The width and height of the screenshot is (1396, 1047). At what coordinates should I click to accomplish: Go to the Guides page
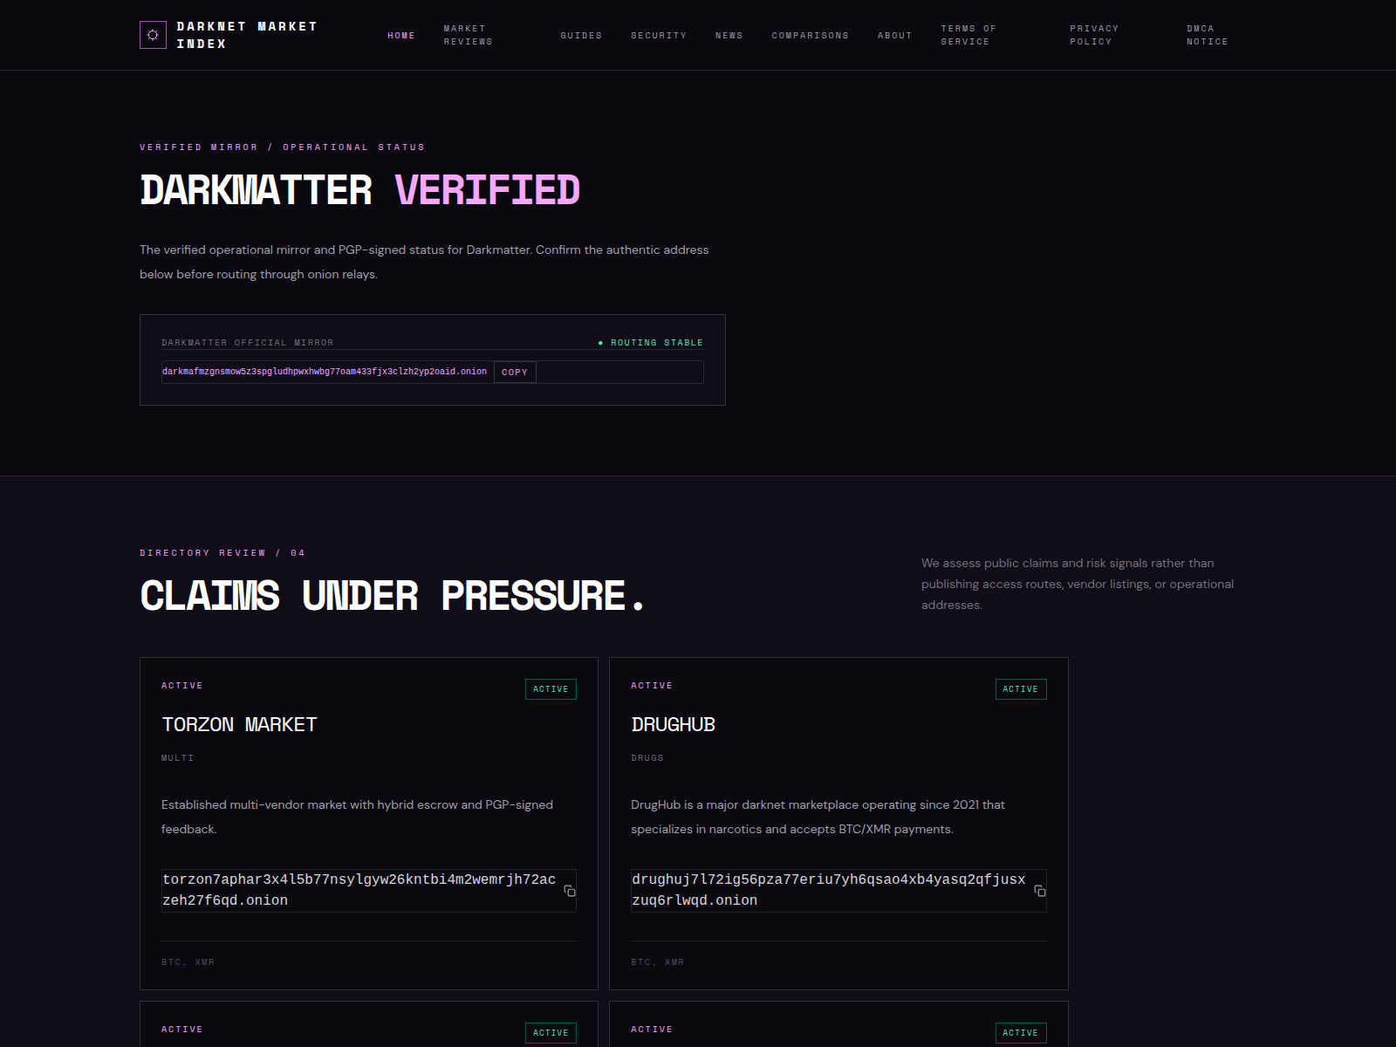[x=581, y=36]
